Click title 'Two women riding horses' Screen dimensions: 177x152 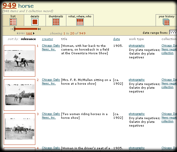[x=84, y=116]
